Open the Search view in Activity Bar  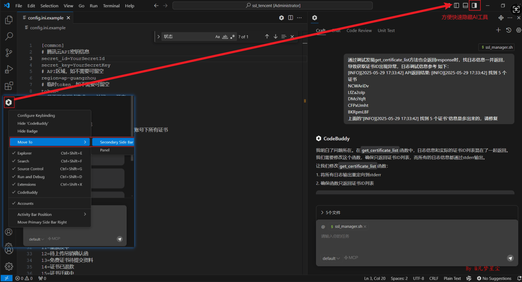pyautogui.click(x=9, y=36)
